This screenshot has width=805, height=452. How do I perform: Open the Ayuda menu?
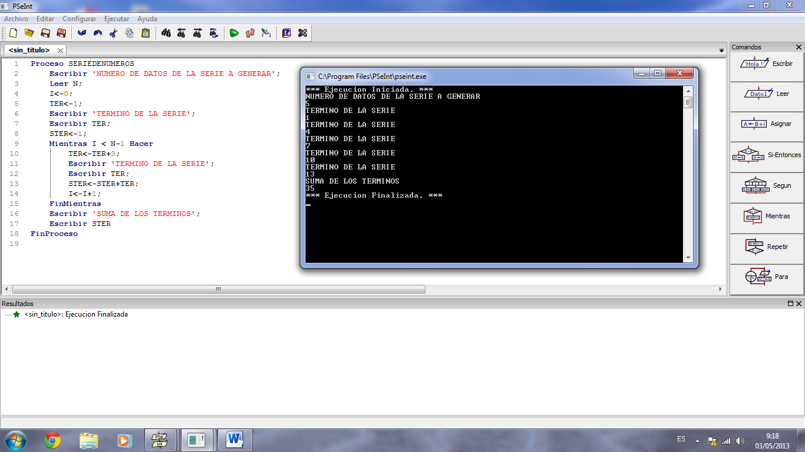(x=147, y=19)
